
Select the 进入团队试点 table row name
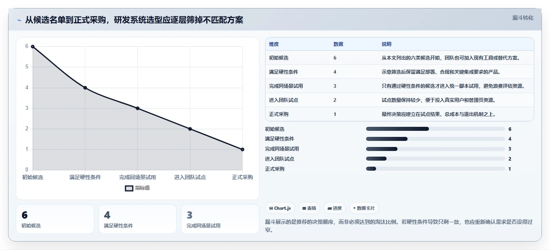(x=284, y=100)
